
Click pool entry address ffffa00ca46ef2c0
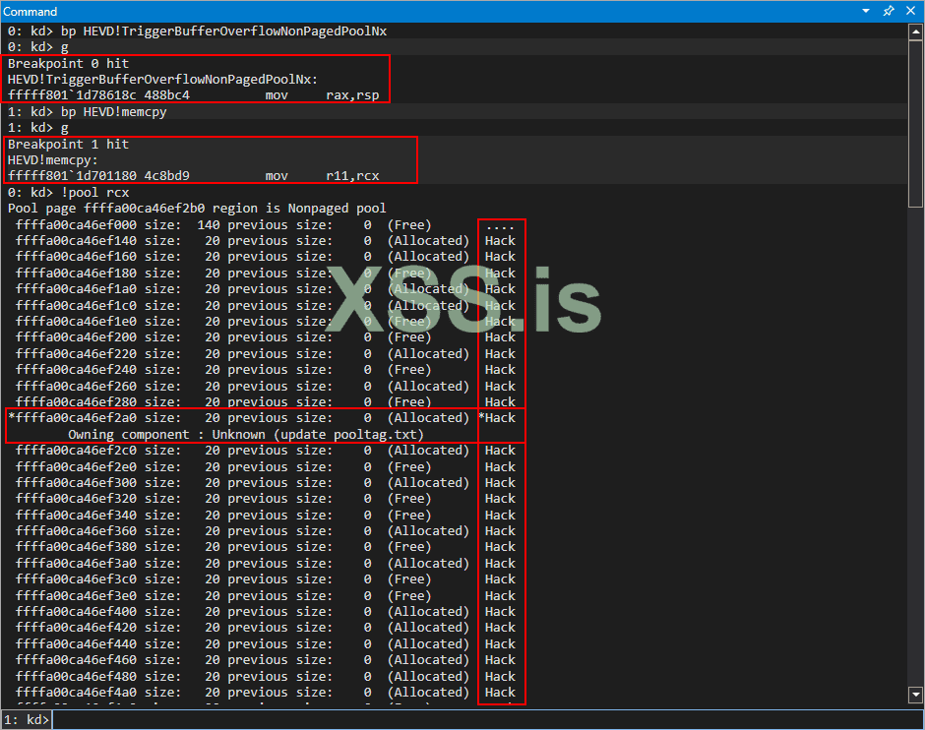click(x=76, y=450)
